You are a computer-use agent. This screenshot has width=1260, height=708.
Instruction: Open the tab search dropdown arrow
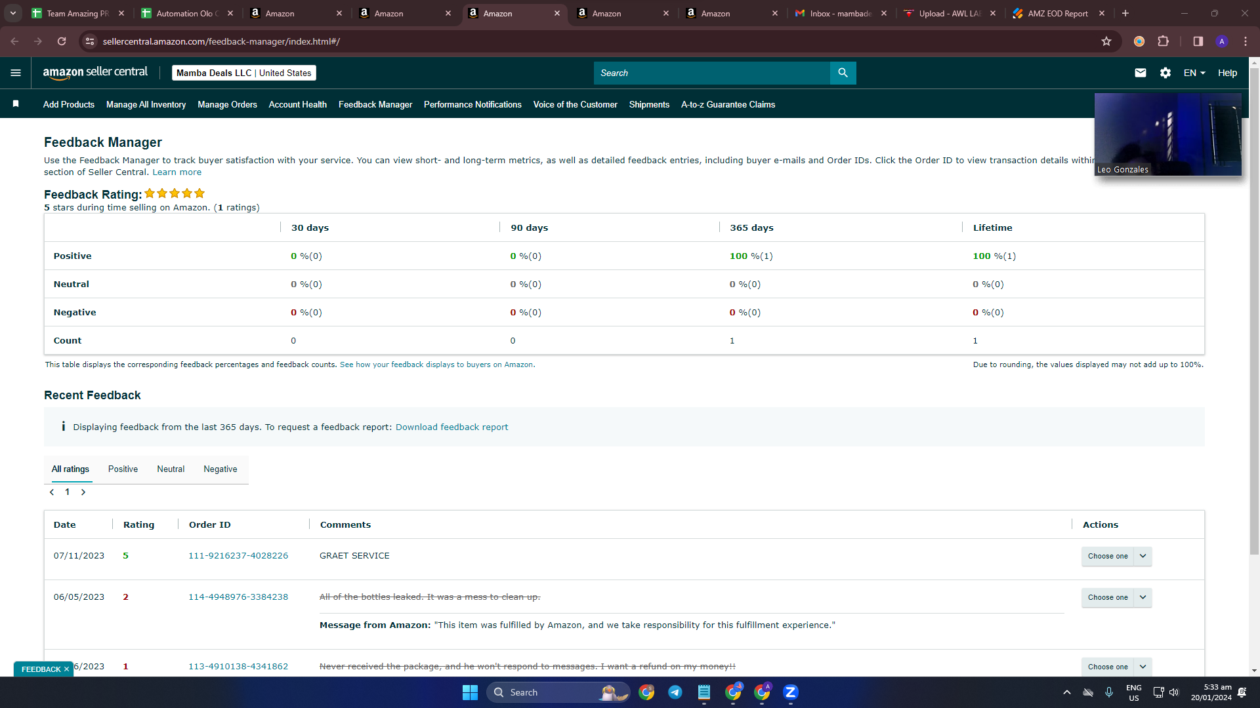click(13, 13)
